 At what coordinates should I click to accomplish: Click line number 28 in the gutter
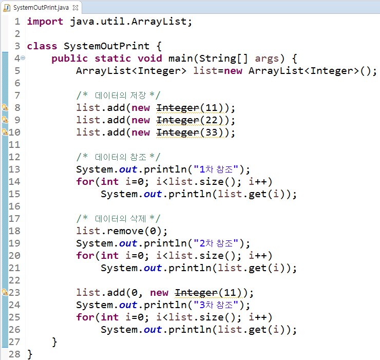[14, 354]
